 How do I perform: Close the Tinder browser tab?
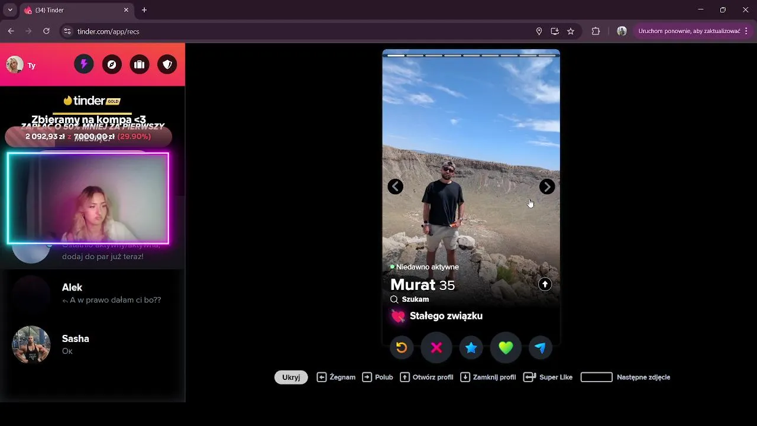(x=126, y=10)
